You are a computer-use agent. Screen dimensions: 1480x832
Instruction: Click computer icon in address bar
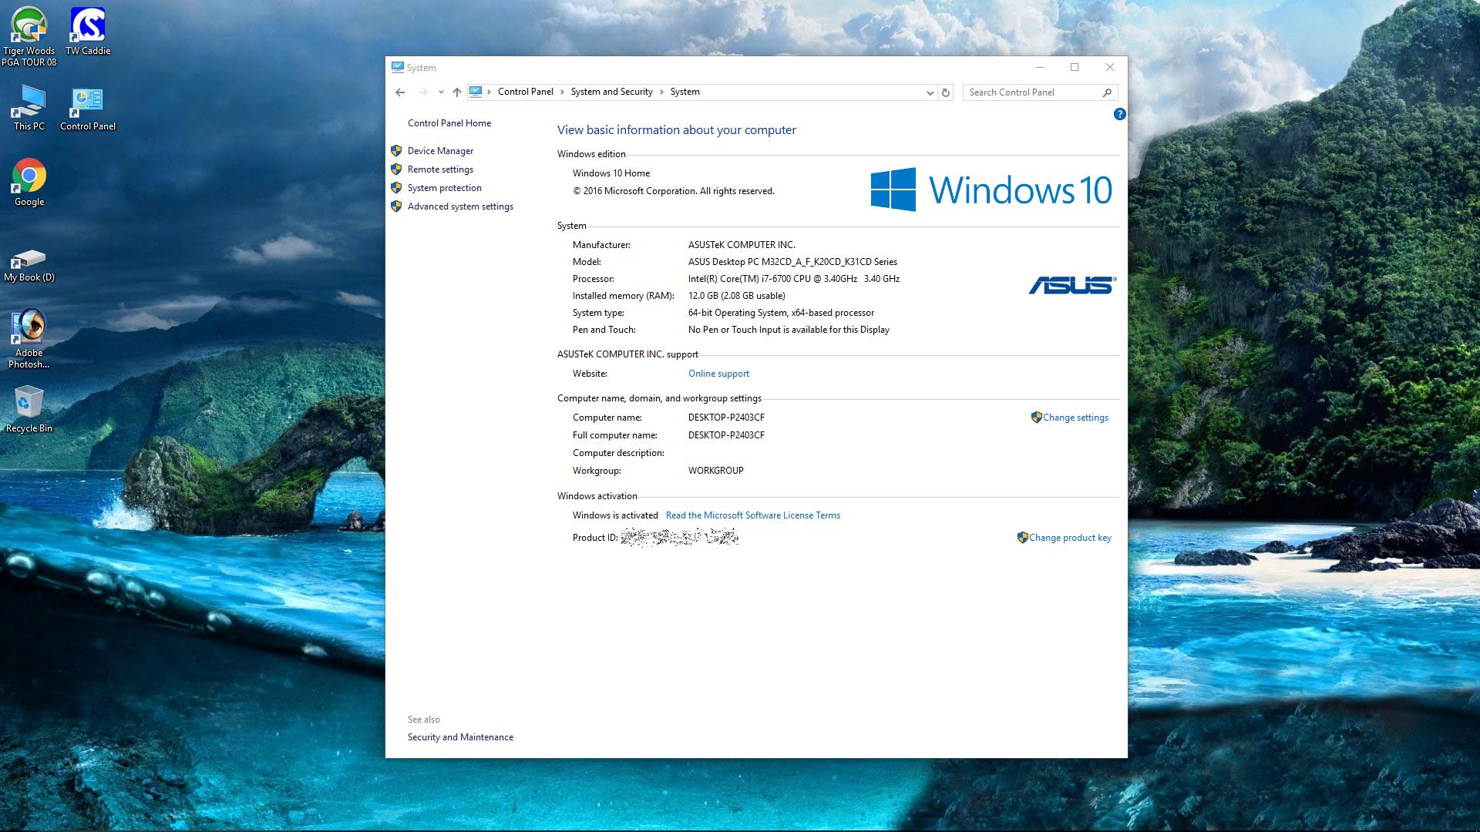pyautogui.click(x=476, y=92)
